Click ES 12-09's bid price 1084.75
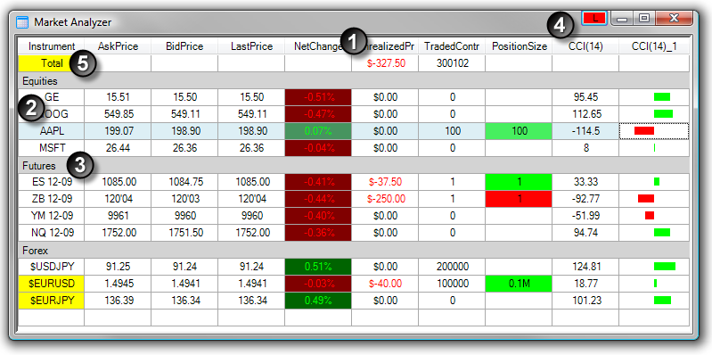712x355 pixels. [184, 182]
